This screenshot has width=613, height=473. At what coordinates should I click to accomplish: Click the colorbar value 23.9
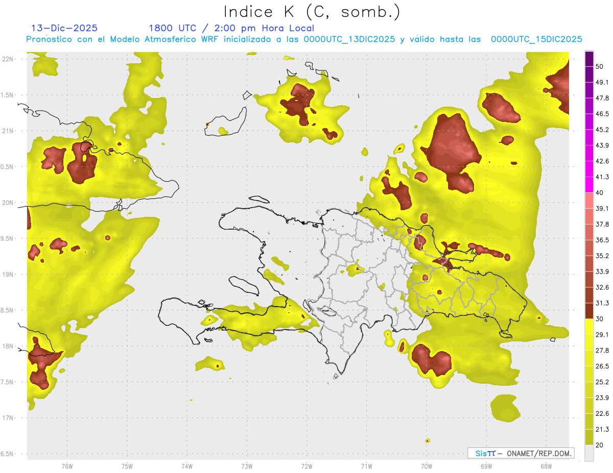tap(602, 398)
